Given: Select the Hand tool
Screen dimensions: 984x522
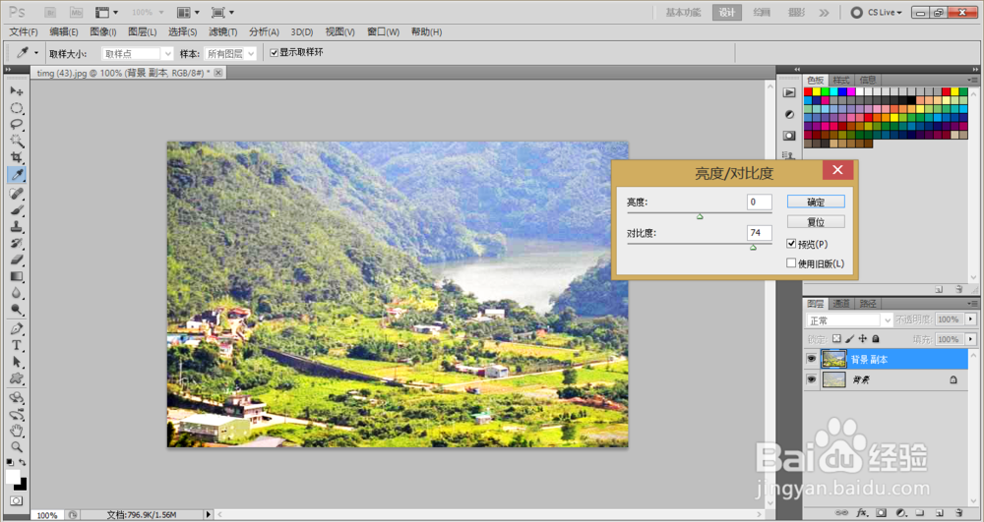Looking at the screenshot, I should (17, 431).
